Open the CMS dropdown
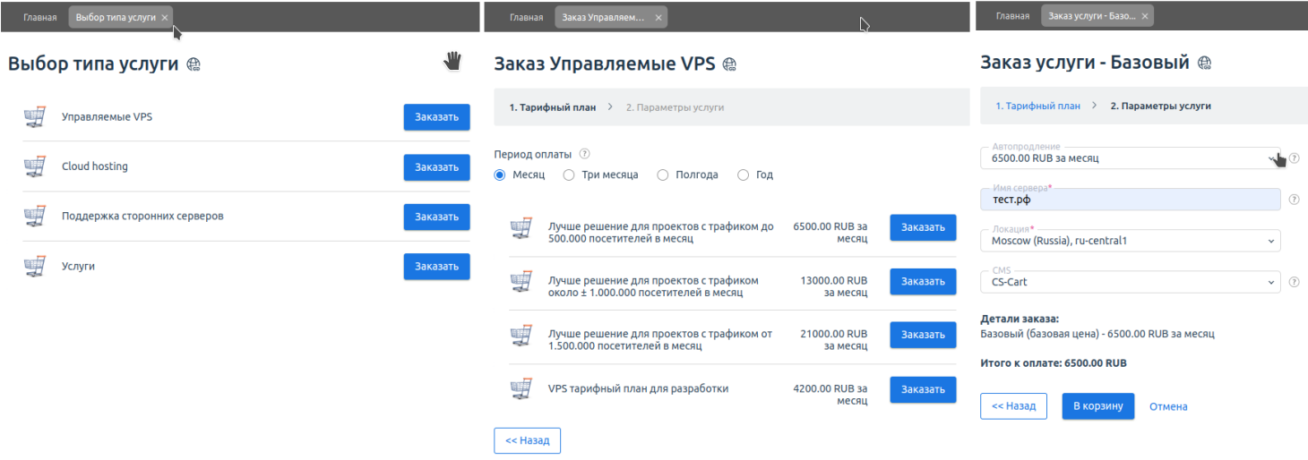1308x460 pixels. click(1131, 282)
